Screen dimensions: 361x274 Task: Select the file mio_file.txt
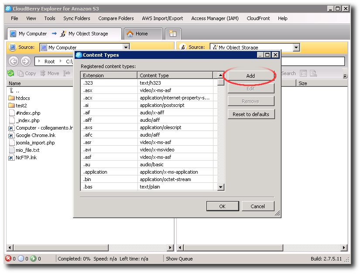coord(24,150)
